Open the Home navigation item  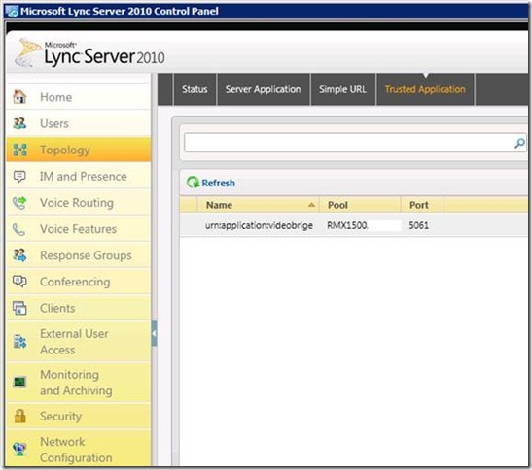pos(79,97)
